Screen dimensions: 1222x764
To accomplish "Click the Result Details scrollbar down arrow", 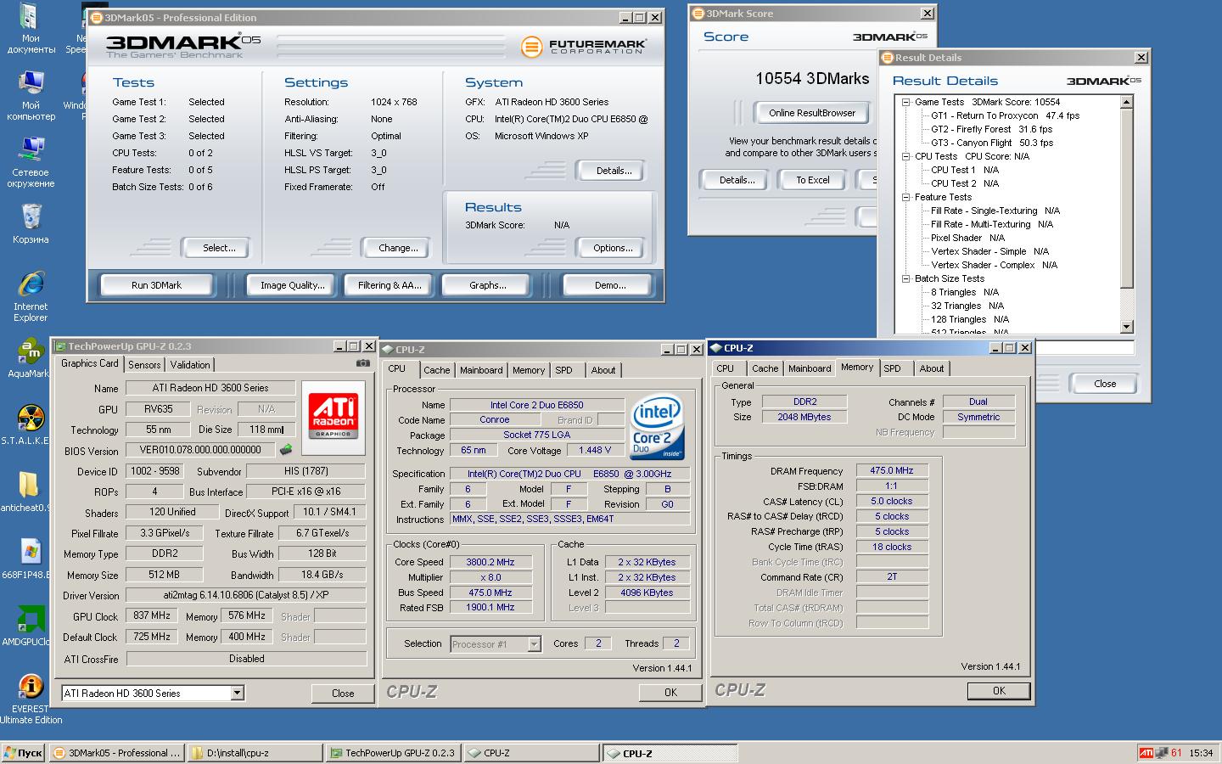I will [1127, 327].
